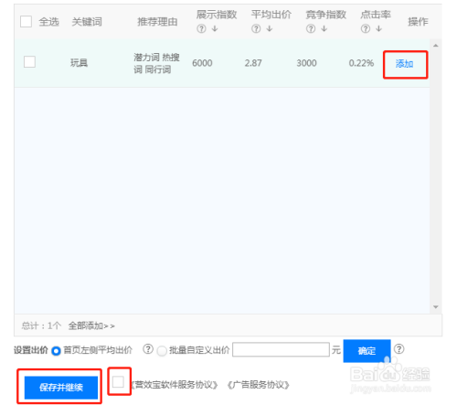The width and height of the screenshot is (457, 405).
Task: Sort by 平均出价 arrow
Action: point(270,29)
